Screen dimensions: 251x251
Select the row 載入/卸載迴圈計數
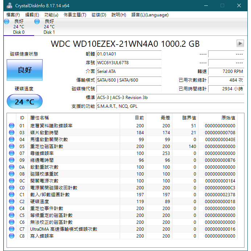123,194
